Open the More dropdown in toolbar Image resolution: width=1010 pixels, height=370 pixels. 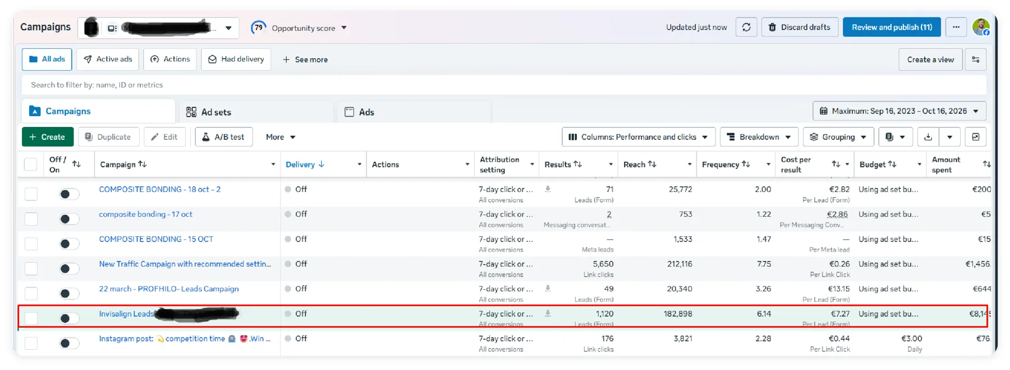(x=281, y=137)
